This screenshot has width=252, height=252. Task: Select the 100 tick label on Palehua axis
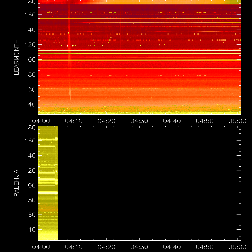(x=30, y=186)
